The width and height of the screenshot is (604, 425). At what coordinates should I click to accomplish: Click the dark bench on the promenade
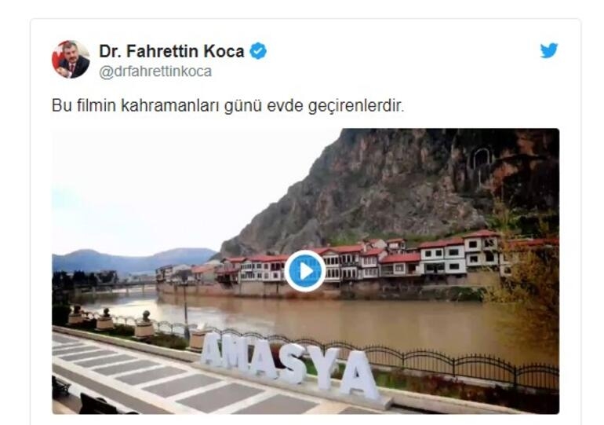pos(98,405)
